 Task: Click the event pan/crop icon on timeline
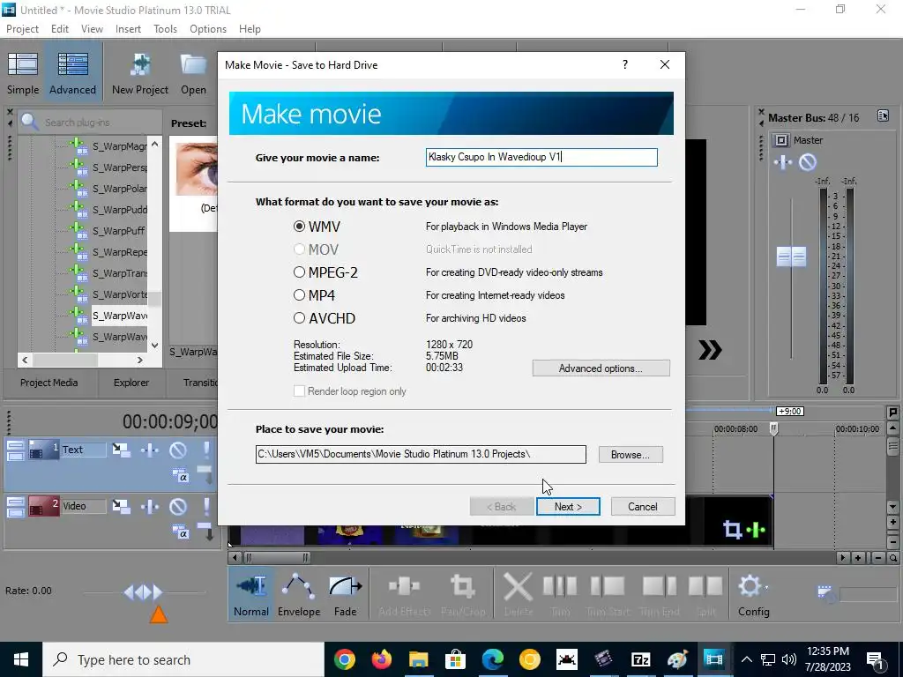[x=732, y=529]
